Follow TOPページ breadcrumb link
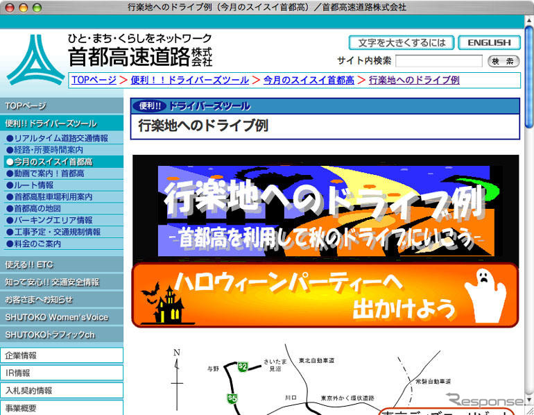Viewport: 534px width, 415px height. (94, 80)
